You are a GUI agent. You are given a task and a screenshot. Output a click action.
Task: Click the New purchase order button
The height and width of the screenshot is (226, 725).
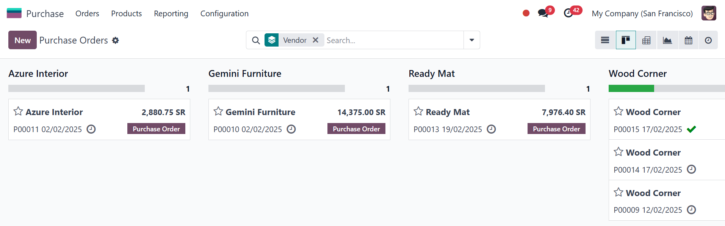coord(22,40)
